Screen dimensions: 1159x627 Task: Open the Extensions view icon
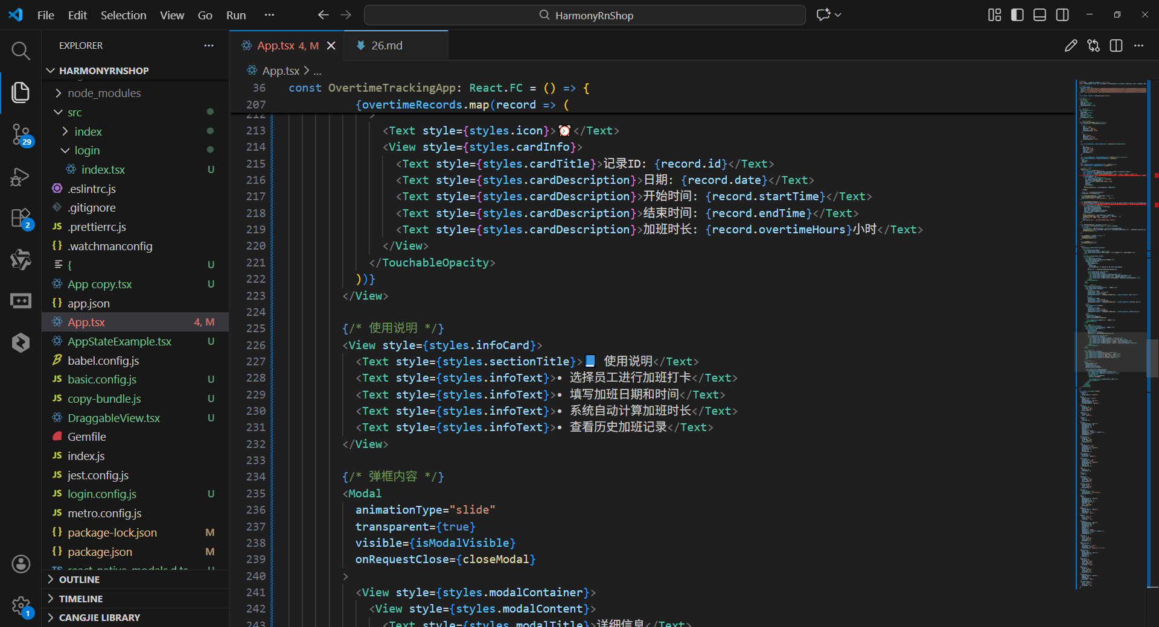(x=21, y=218)
